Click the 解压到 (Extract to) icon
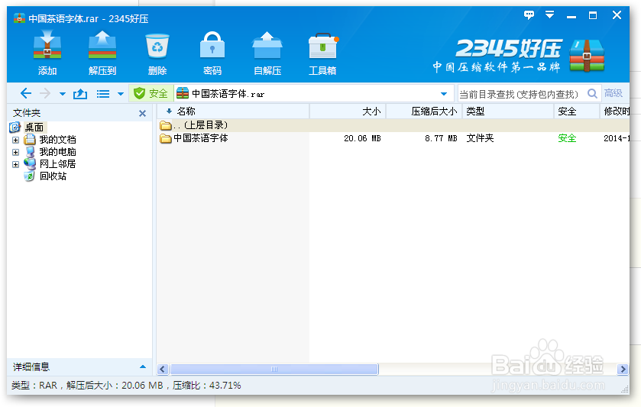This screenshot has height=407, width=641. click(102, 52)
